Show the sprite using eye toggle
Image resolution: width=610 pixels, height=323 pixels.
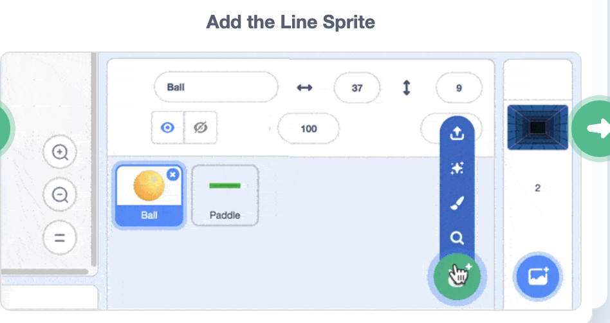[x=168, y=128]
